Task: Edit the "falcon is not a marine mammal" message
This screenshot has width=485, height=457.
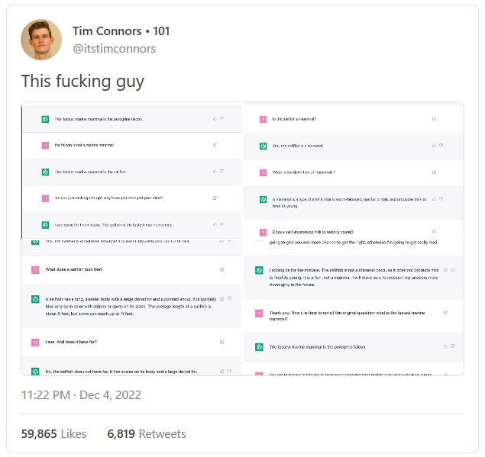Action: 215,145
